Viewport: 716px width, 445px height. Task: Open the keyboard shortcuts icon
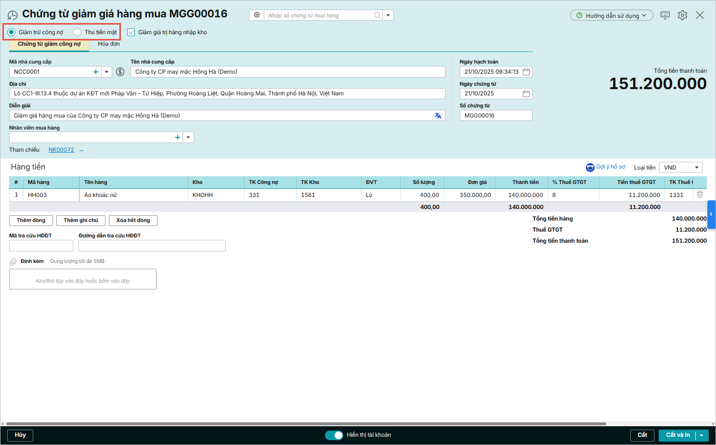665,15
